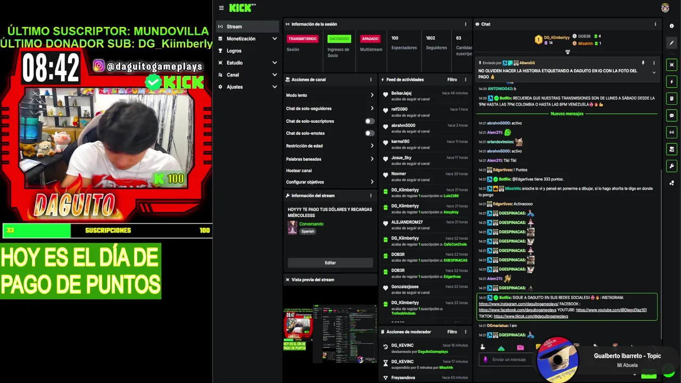Expand the Monetización sidebar section
The height and width of the screenshot is (383, 681).
click(x=275, y=39)
